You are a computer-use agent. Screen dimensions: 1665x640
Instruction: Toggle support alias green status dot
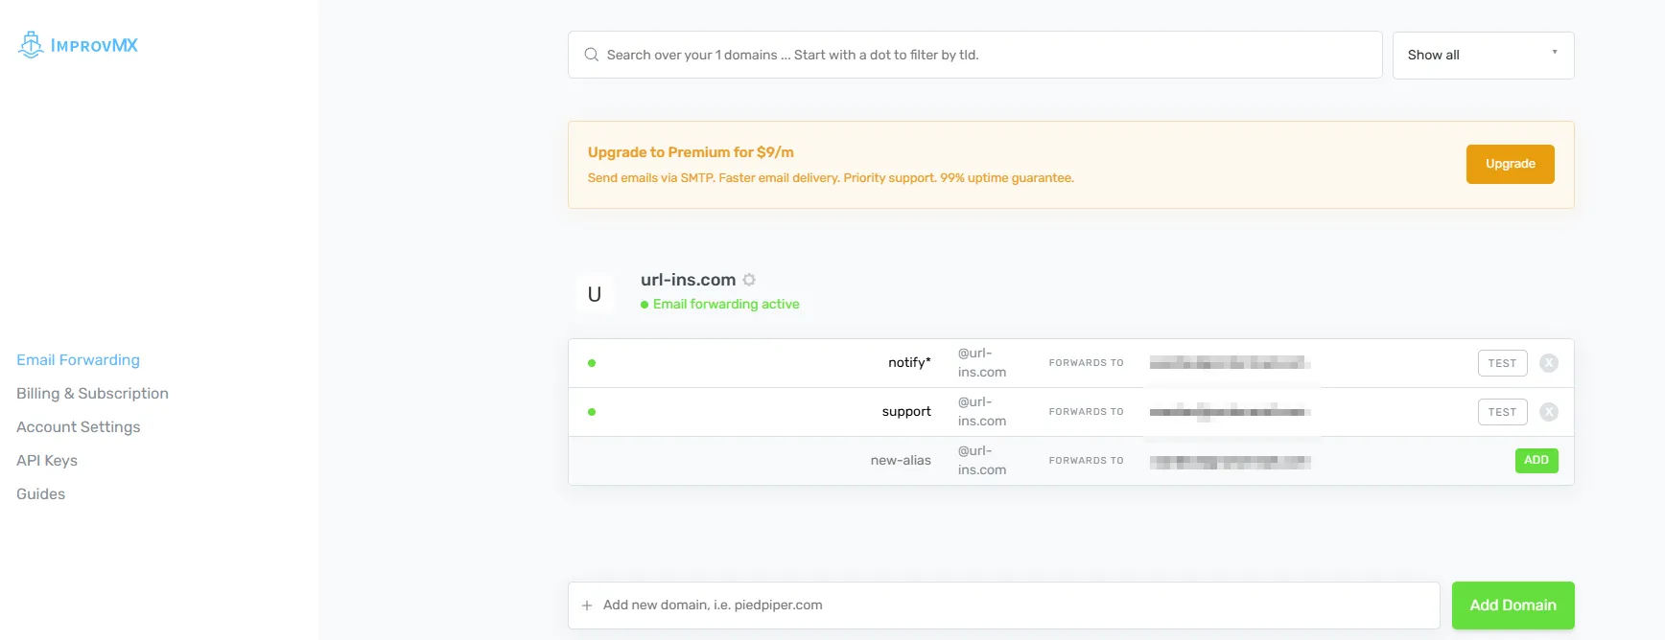point(592,412)
